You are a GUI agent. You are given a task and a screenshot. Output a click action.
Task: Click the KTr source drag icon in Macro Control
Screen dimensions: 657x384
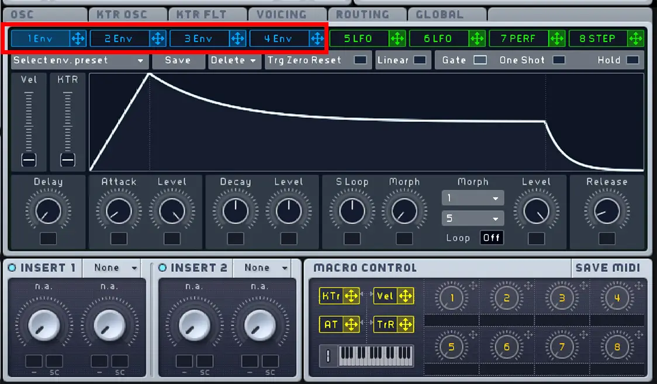[351, 296]
